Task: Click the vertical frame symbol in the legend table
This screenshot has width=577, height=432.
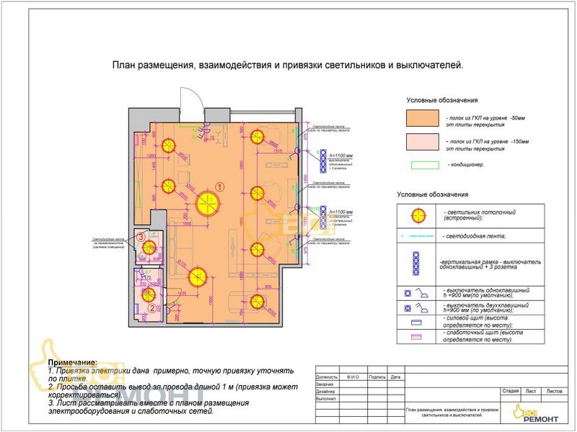Action: point(416,264)
